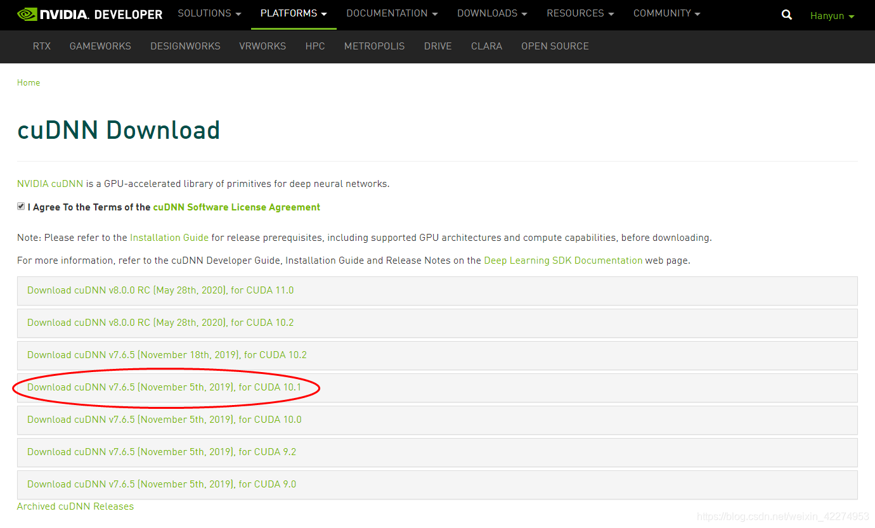Open the Hanyun account dropdown
Screen dimensions: 875x528
click(x=832, y=16)
